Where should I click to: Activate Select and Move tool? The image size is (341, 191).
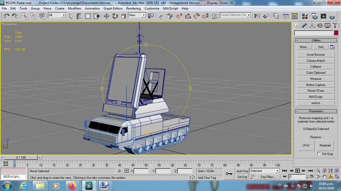[x=106, y=16]
